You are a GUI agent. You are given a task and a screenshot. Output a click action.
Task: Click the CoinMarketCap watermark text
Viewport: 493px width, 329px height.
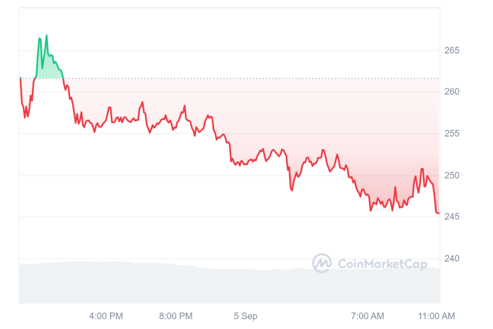pos(382,264)
